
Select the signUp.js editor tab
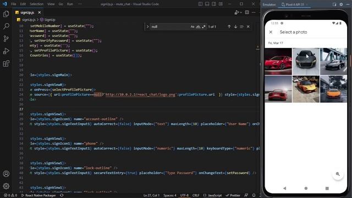point(28,12)
